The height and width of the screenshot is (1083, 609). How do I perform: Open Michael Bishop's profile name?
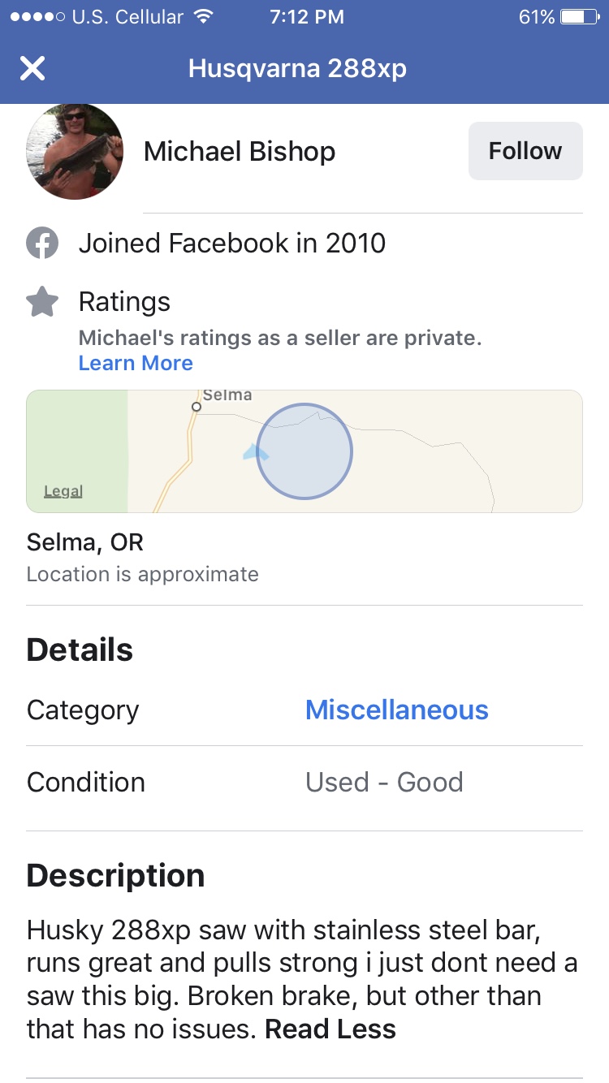click(240, 152)
